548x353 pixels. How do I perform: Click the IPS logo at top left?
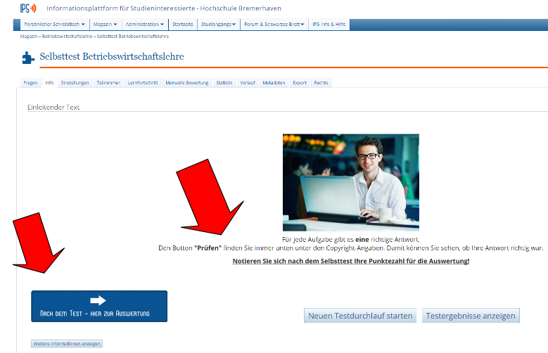27,8
